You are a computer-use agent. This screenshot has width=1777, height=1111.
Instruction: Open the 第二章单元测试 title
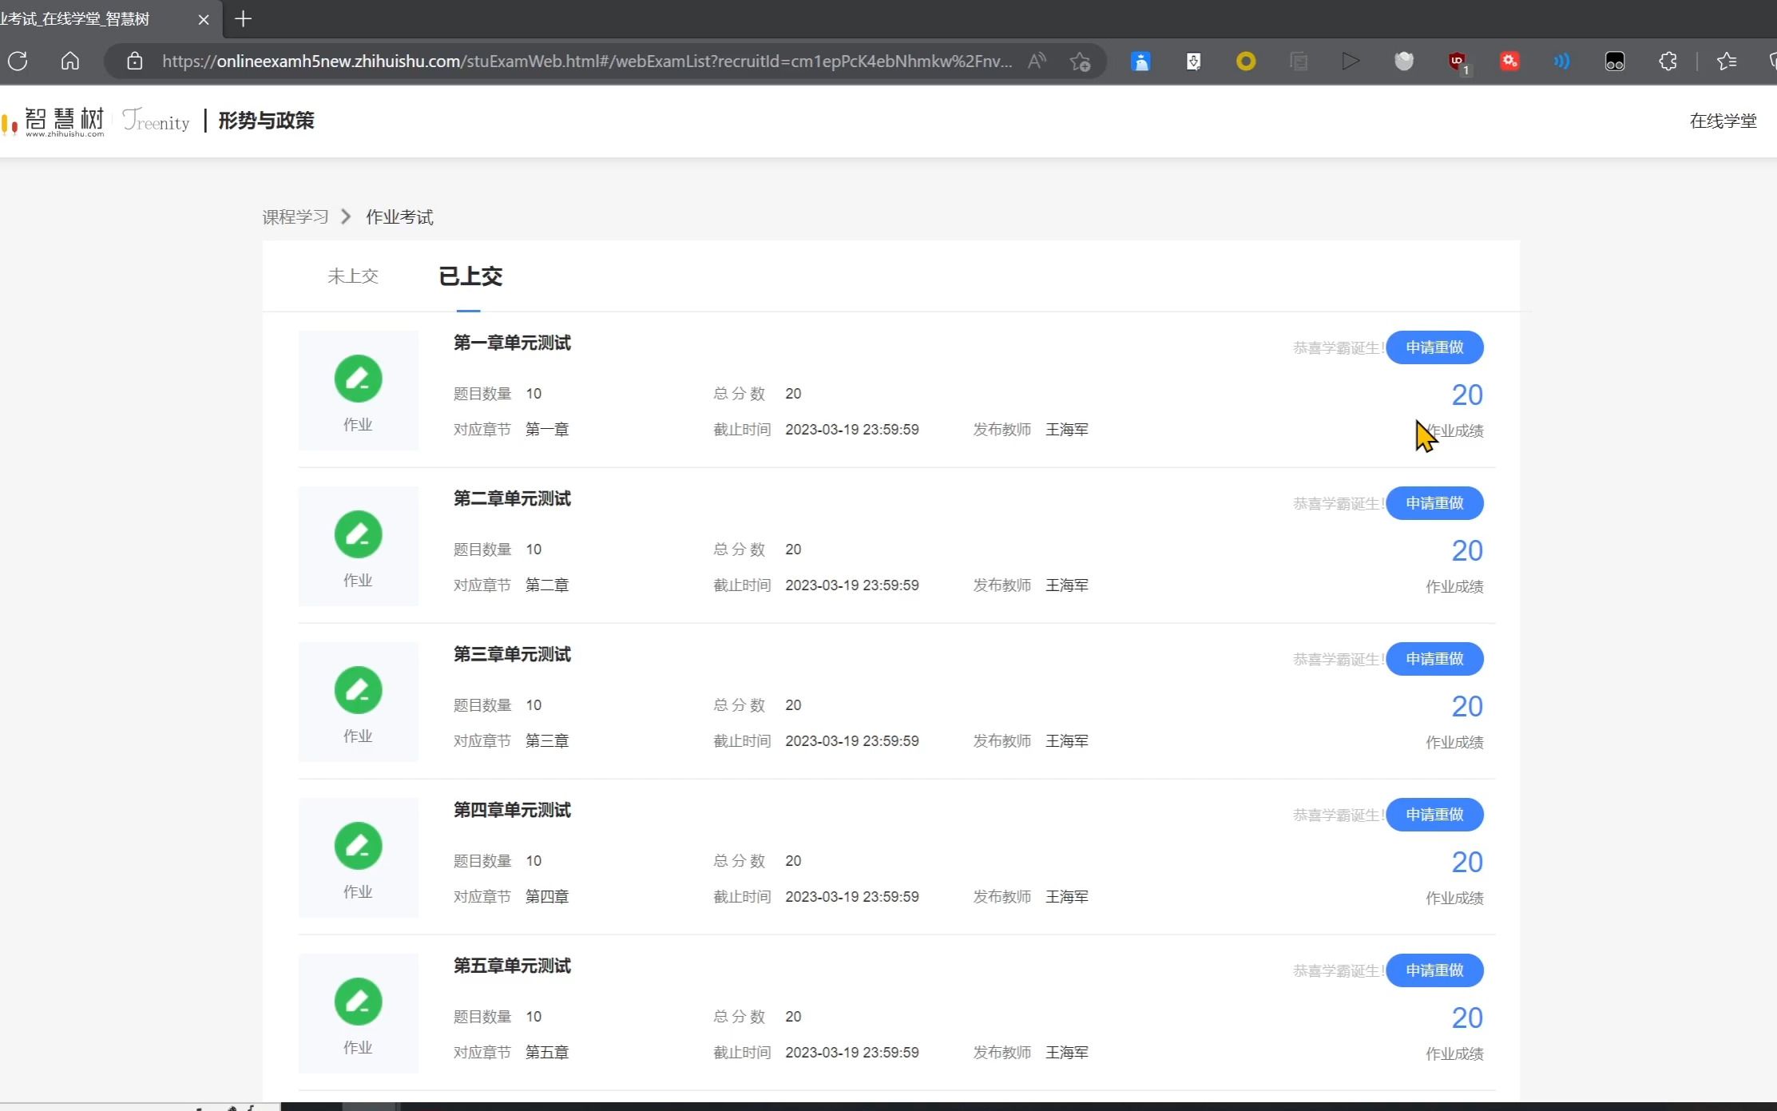(x=512, y=498)
